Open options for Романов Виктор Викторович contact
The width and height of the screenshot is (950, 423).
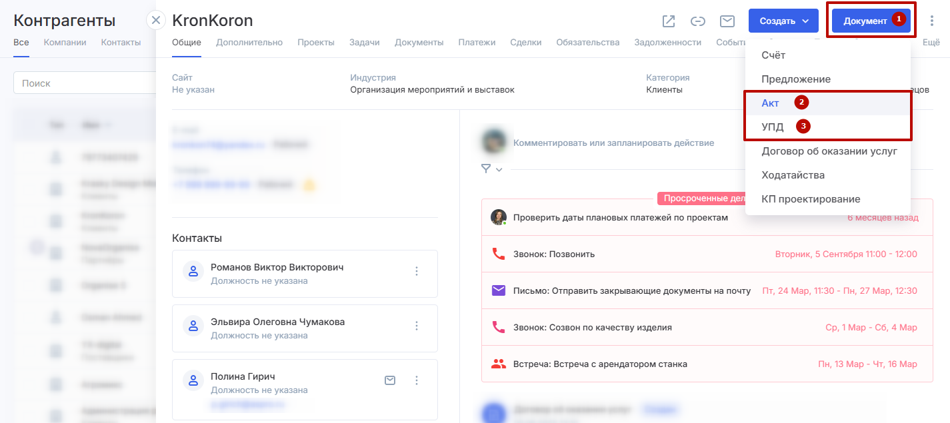[417, 271]
